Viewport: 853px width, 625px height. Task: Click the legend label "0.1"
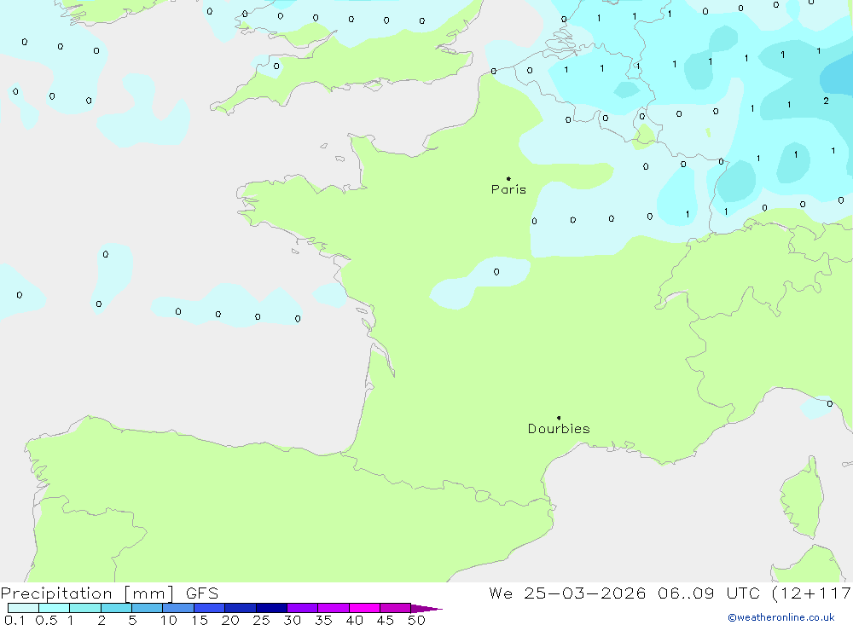[15, 620]
